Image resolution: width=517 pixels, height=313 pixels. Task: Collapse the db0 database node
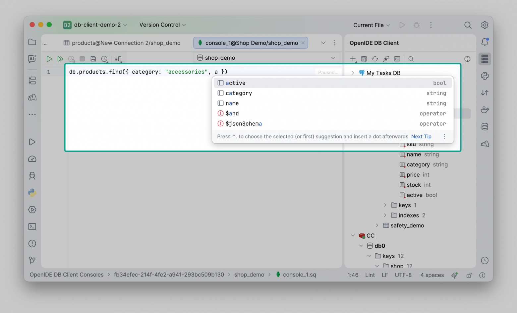tap(361, 246)
